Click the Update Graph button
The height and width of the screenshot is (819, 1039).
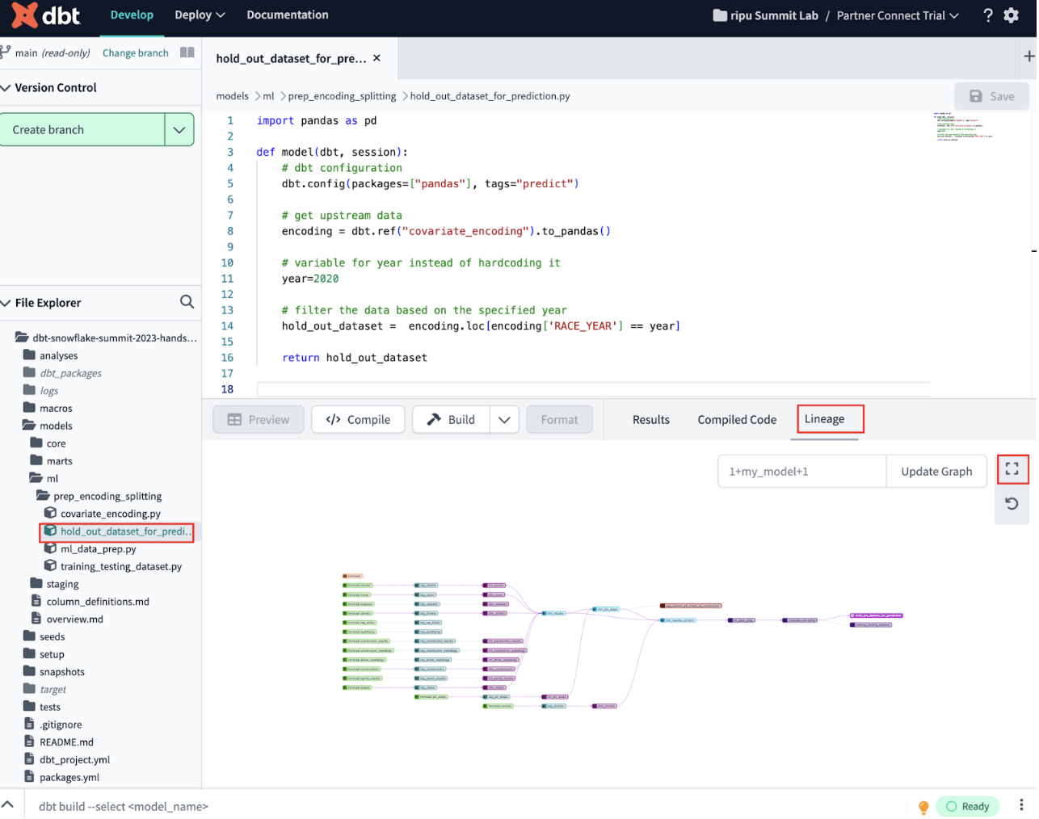(936, 471)
